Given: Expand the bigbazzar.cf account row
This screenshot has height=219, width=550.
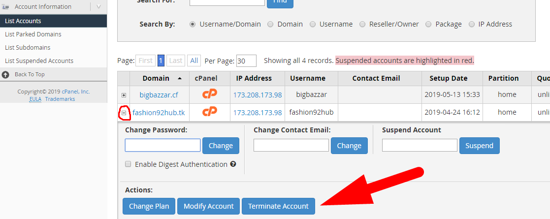Looking at the screenshot, I should pyautogui.click(x=124, y=95).
